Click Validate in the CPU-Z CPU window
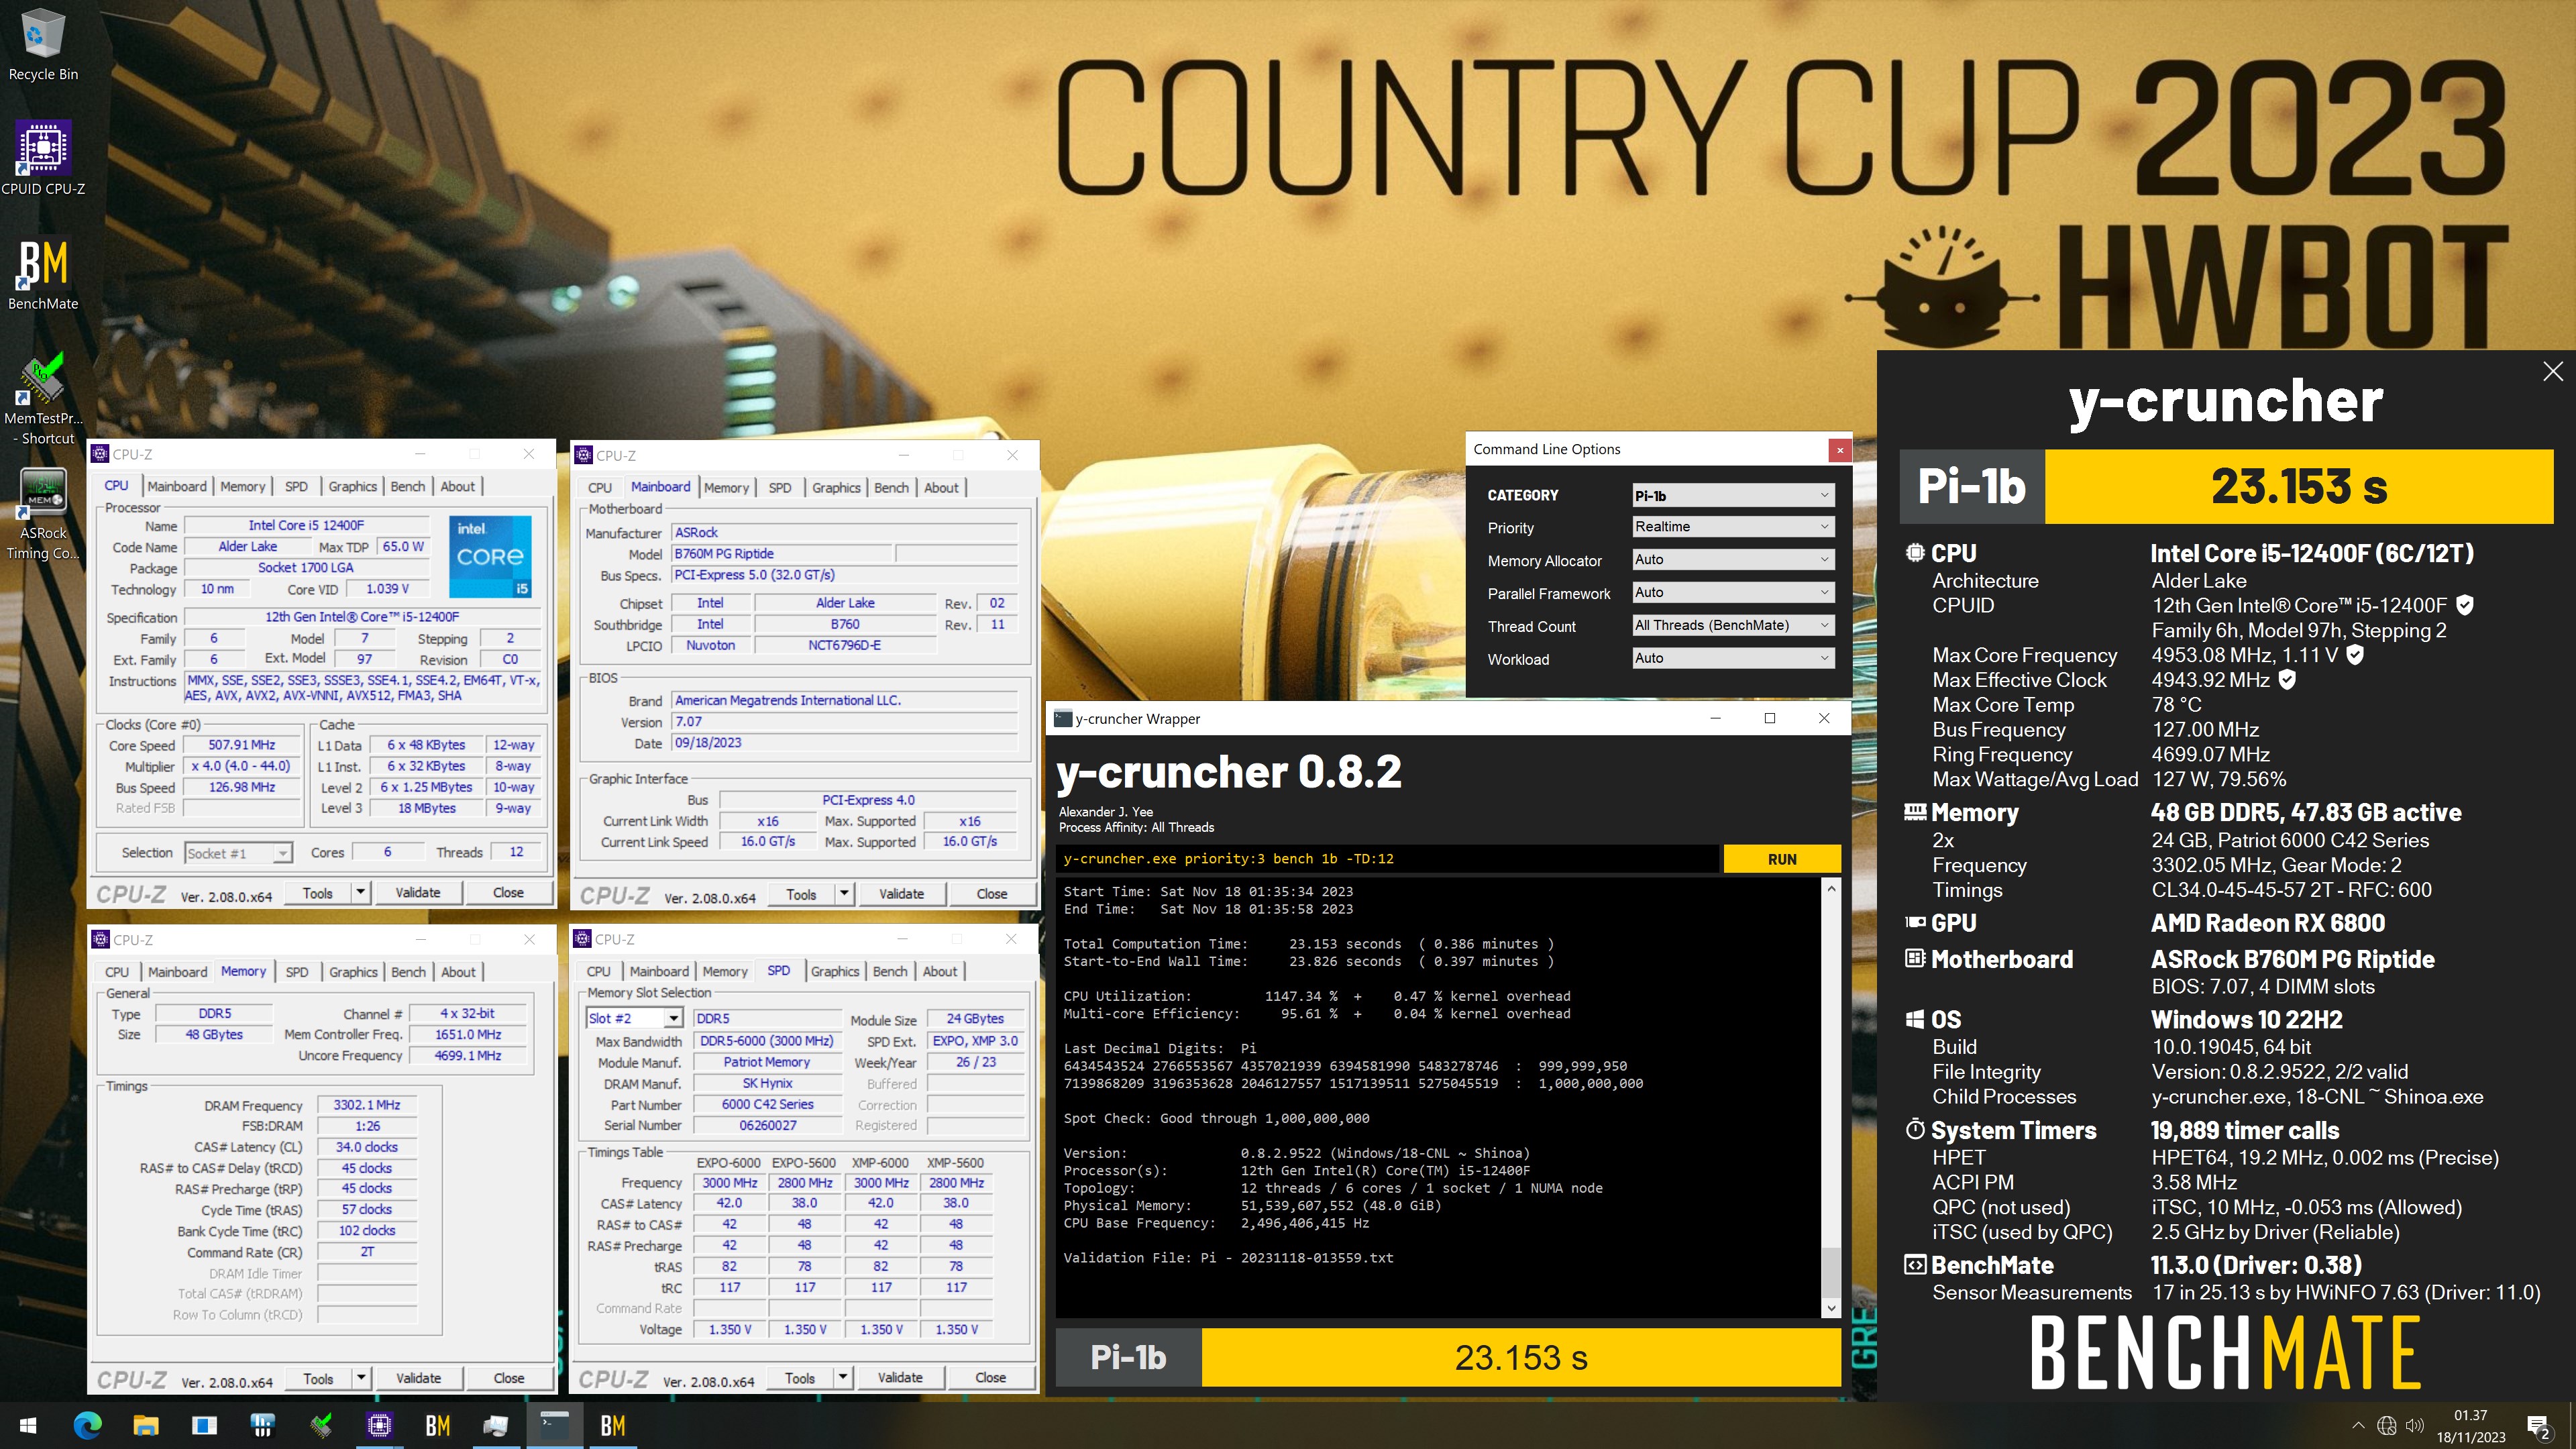Screen dimensions: 2576x1449 point(417,892)
